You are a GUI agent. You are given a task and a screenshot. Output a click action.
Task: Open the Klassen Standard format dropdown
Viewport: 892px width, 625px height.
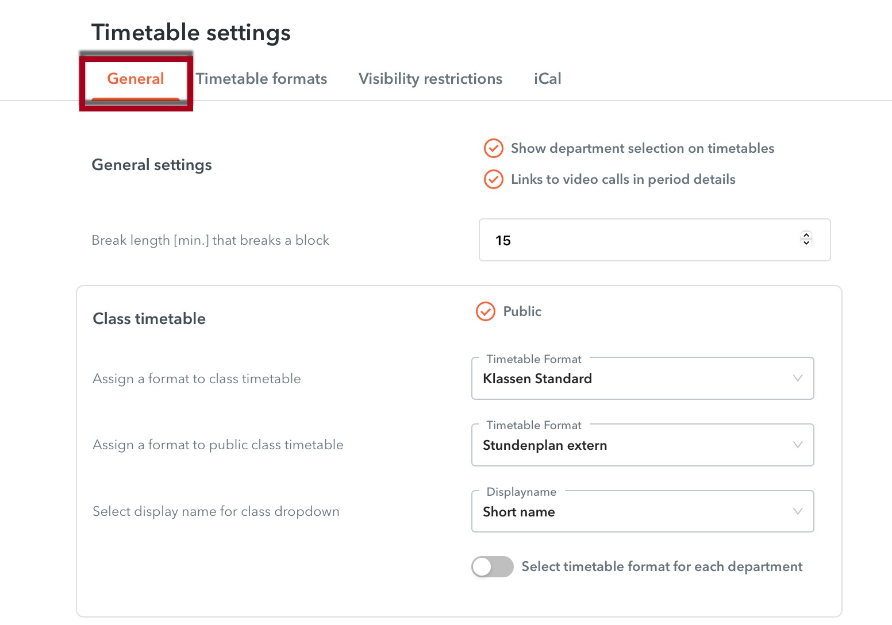[x=632, y=379]
